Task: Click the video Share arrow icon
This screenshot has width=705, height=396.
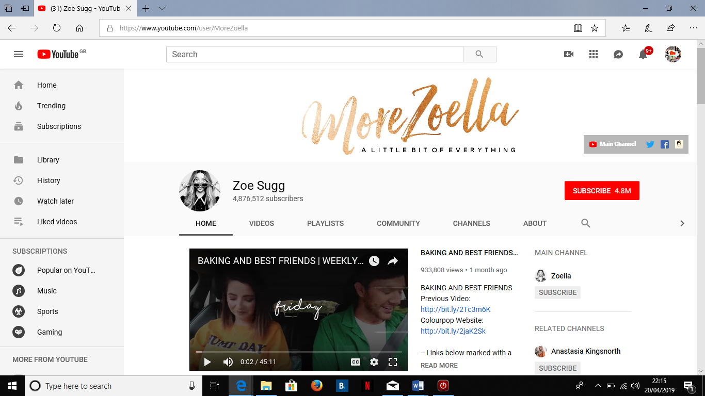Action: [x=393, y=261]
